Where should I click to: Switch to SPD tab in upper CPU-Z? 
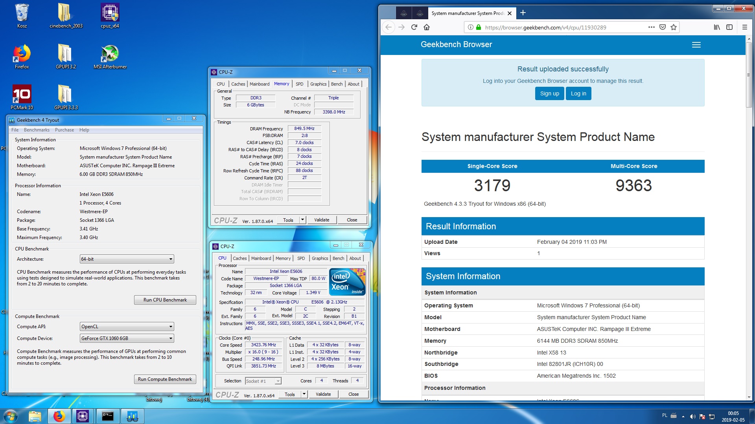[x=300, y=84]
